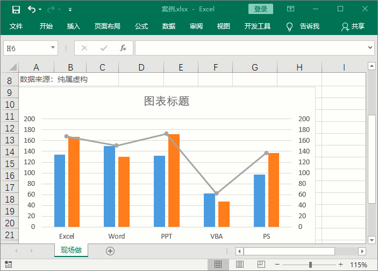Click the orange bar for PPT category

coord(174,180)
